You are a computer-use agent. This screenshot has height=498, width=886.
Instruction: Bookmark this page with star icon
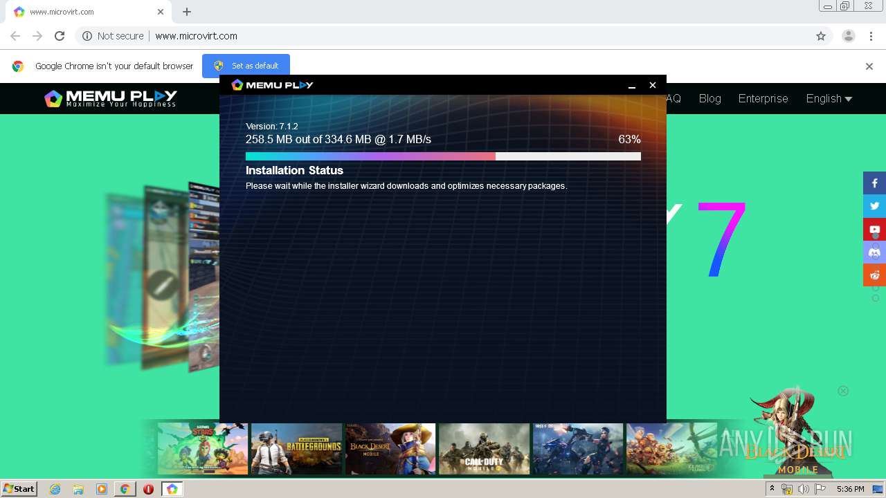821,36
